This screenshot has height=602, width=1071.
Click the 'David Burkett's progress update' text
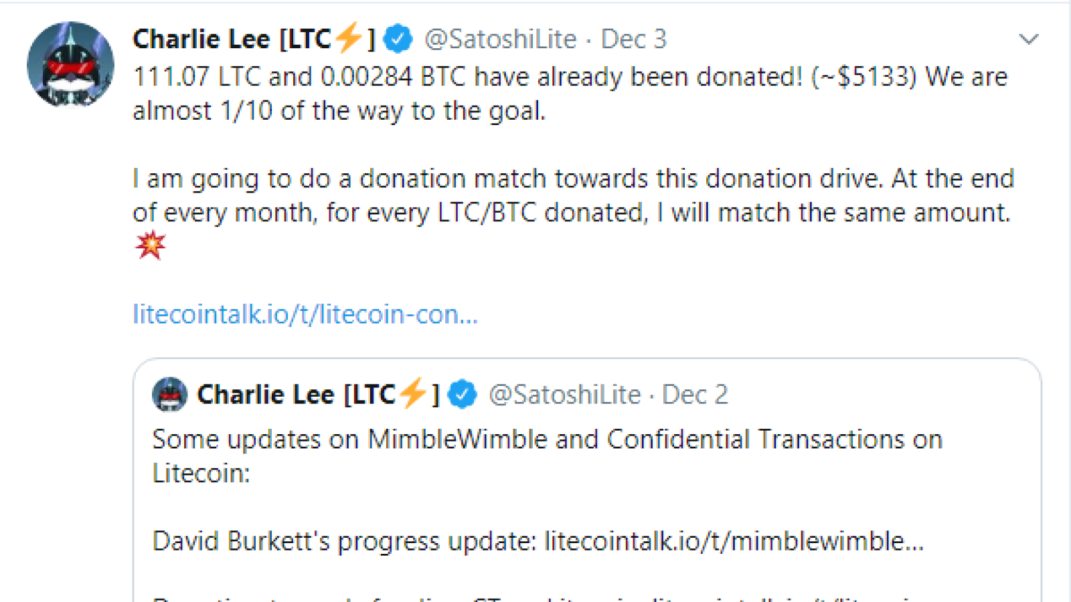[x=344, y=540]
